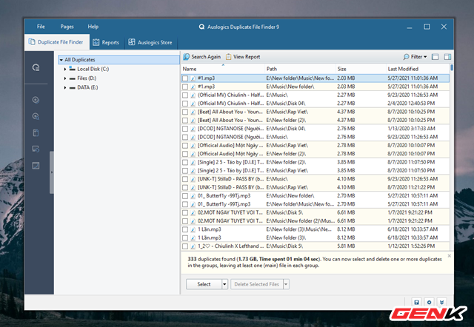The width and height of the screenshot is (474, 327).
Task: Click the DATA (E:) drive icon
Action: click(72, 88)
